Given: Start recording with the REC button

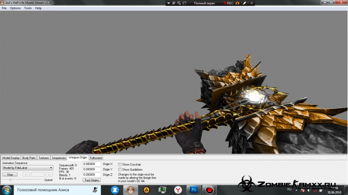Looking at the screenshot, I should (228, 3).
